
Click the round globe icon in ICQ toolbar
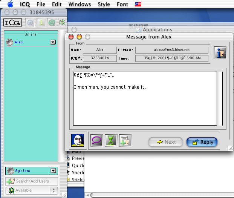coord(30,23)
